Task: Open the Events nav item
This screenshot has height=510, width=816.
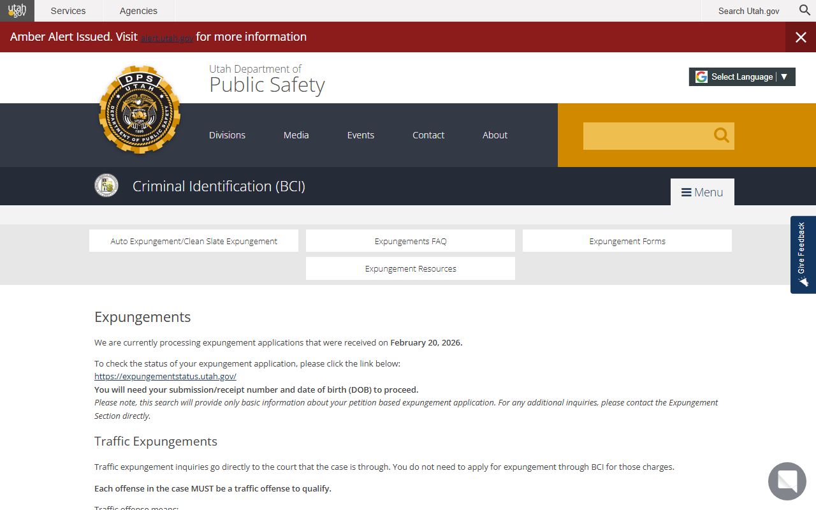Action: click(x=361, y=135)
